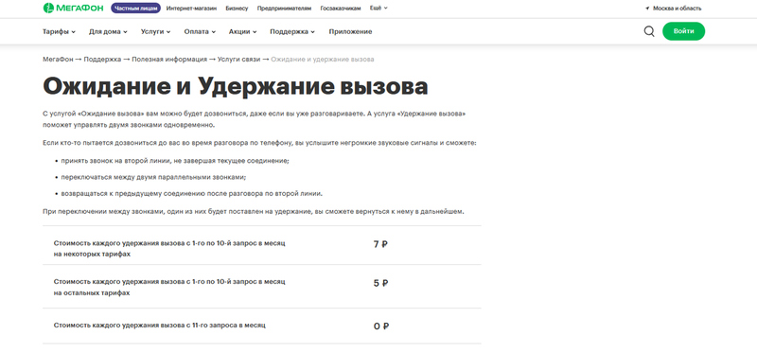Viewport: 757px width, 353px height.
Task: Go to Поддержка breadcrumb link
Action: 102,60
